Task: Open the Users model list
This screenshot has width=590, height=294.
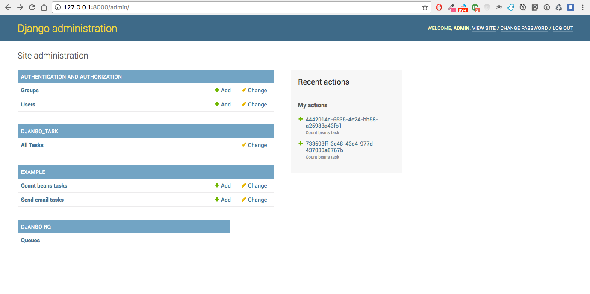Action: 28,104
